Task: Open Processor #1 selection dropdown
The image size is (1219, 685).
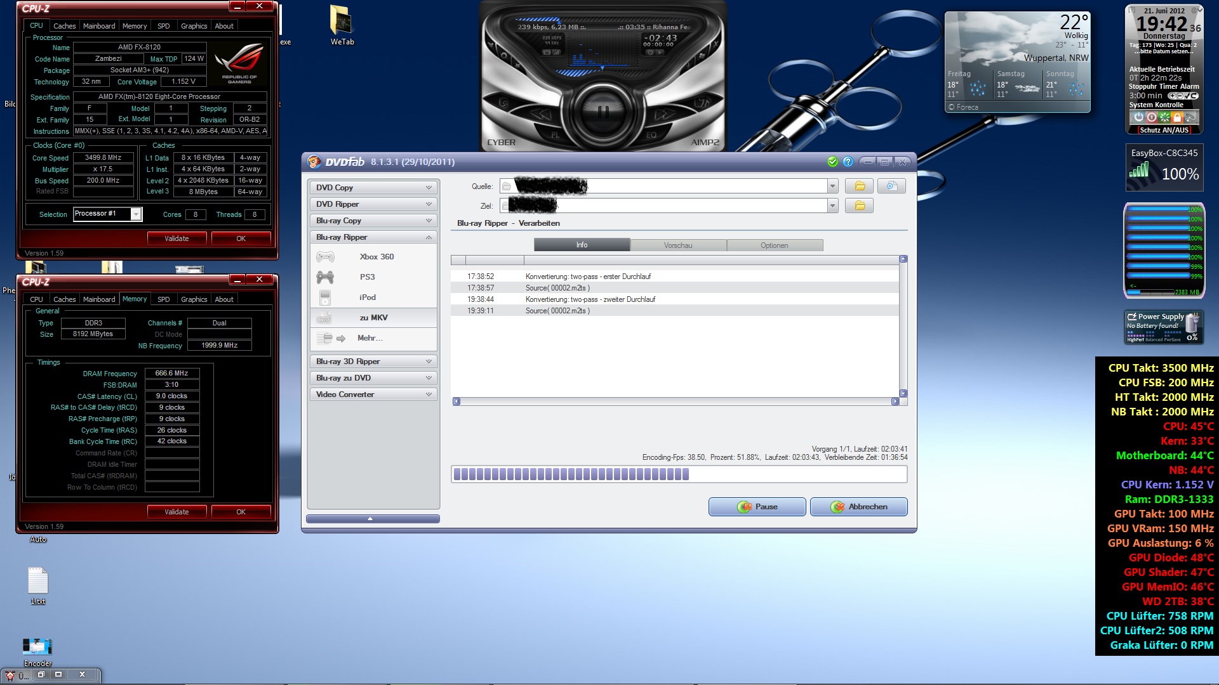Action: [136, 214]
